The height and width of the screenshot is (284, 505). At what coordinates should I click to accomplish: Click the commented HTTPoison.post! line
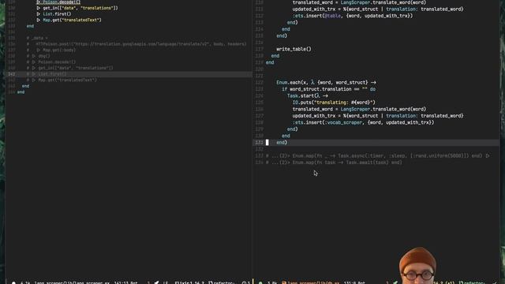[x=137, y=44]
